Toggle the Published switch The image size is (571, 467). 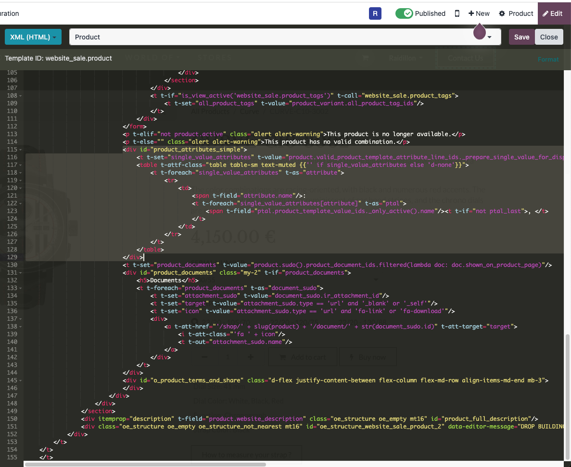click(x=404, y=13)
